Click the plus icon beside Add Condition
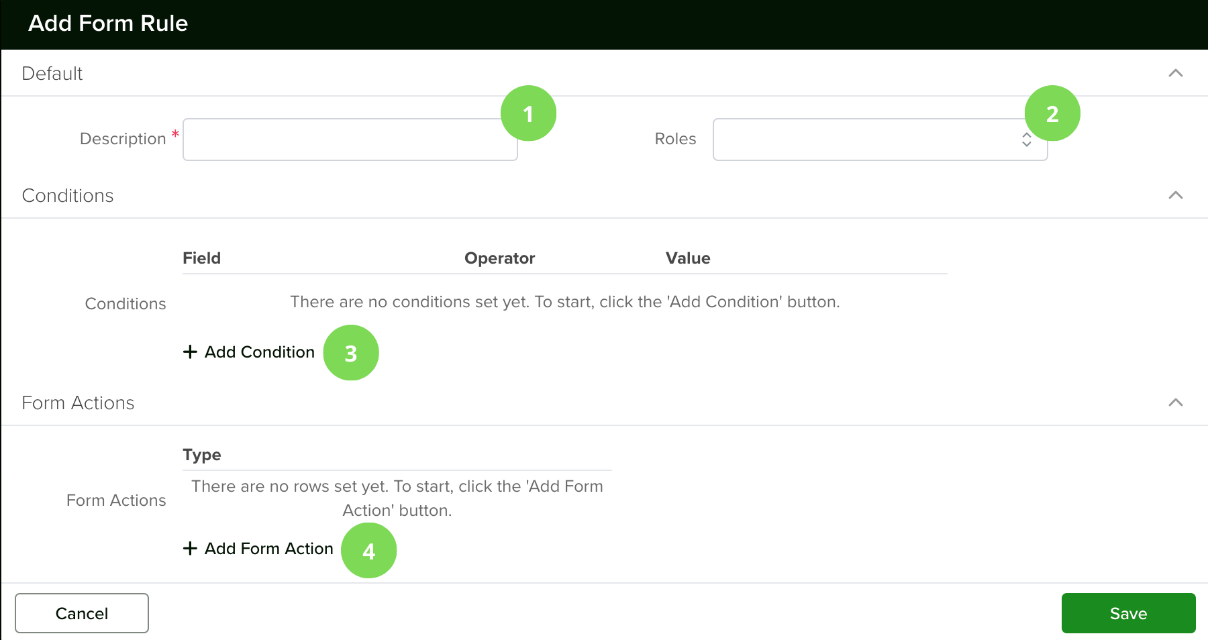 click(190, 352)
